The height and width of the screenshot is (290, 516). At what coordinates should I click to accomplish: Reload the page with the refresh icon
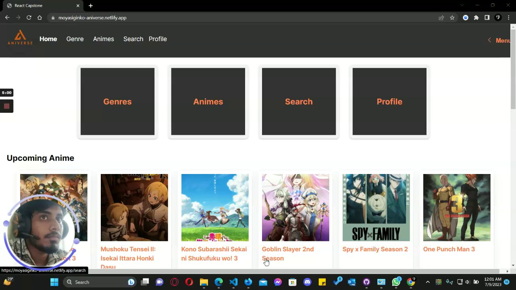[29, 18]
